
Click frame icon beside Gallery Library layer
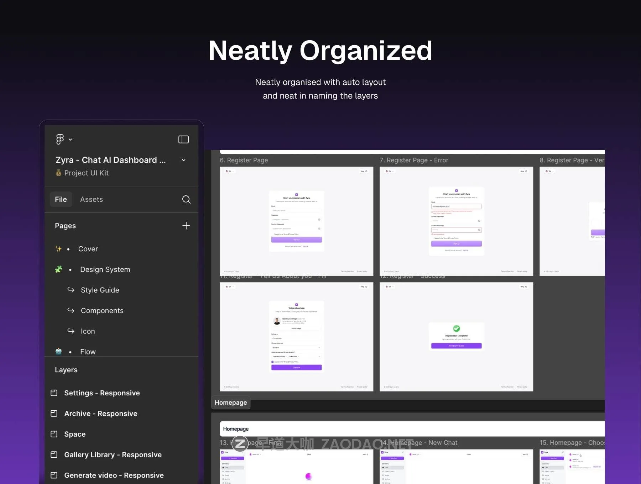54,455
